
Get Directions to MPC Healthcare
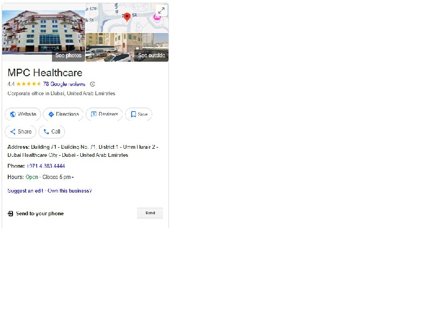pos(63,114)
